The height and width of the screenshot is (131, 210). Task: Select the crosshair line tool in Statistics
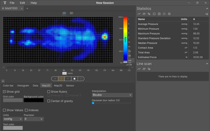(144, 14)
